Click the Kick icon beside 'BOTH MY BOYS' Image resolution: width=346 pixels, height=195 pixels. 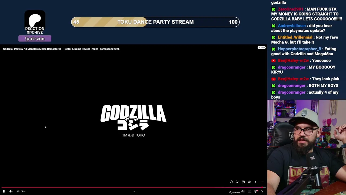[274, 86]
